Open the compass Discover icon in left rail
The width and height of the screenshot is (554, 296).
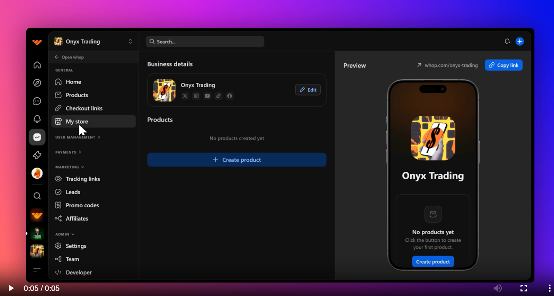click(37, 83)
